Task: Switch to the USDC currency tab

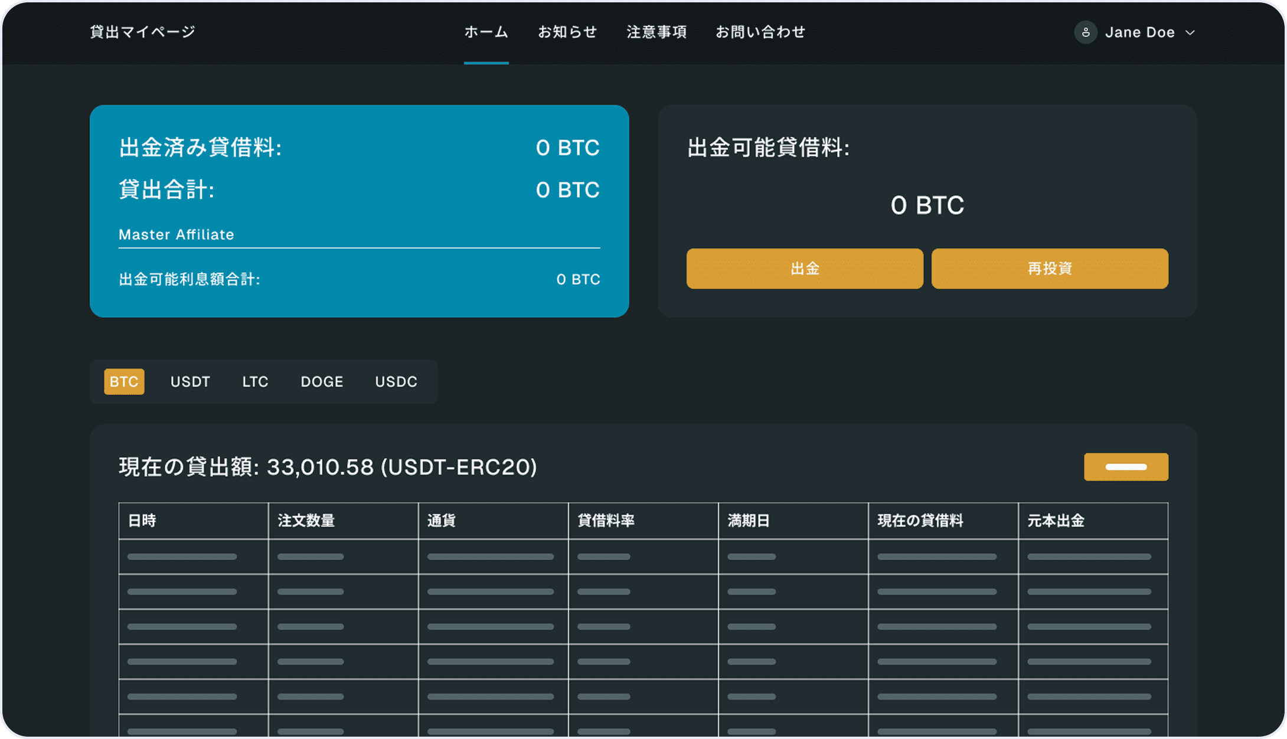Action: (396, 382)
